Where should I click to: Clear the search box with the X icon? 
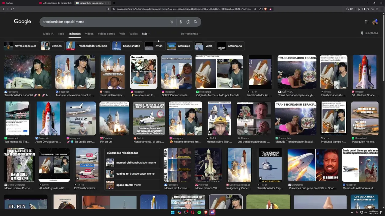tap(171, 22)
